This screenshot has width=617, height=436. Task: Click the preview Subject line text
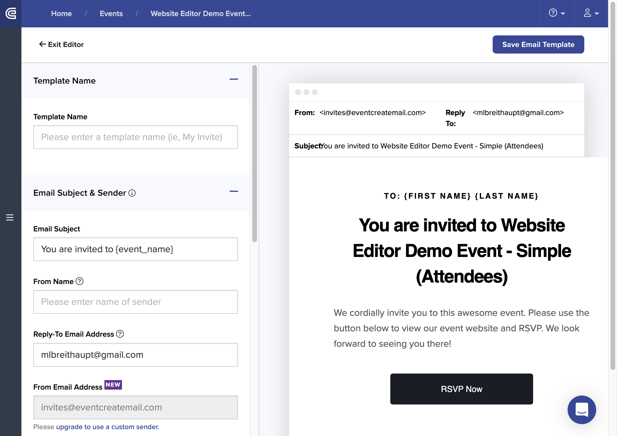click(x=432, y=146)
